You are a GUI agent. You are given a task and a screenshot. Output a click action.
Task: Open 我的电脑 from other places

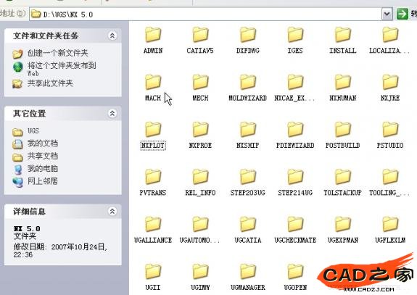tap(43, 168)
